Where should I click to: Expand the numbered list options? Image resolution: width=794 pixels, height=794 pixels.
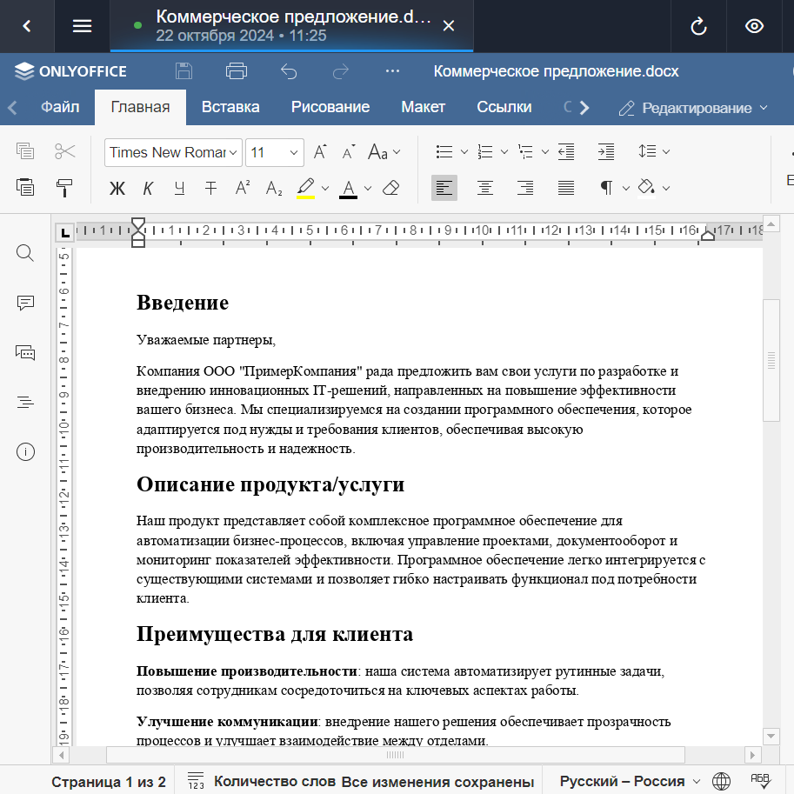[504, 151]
